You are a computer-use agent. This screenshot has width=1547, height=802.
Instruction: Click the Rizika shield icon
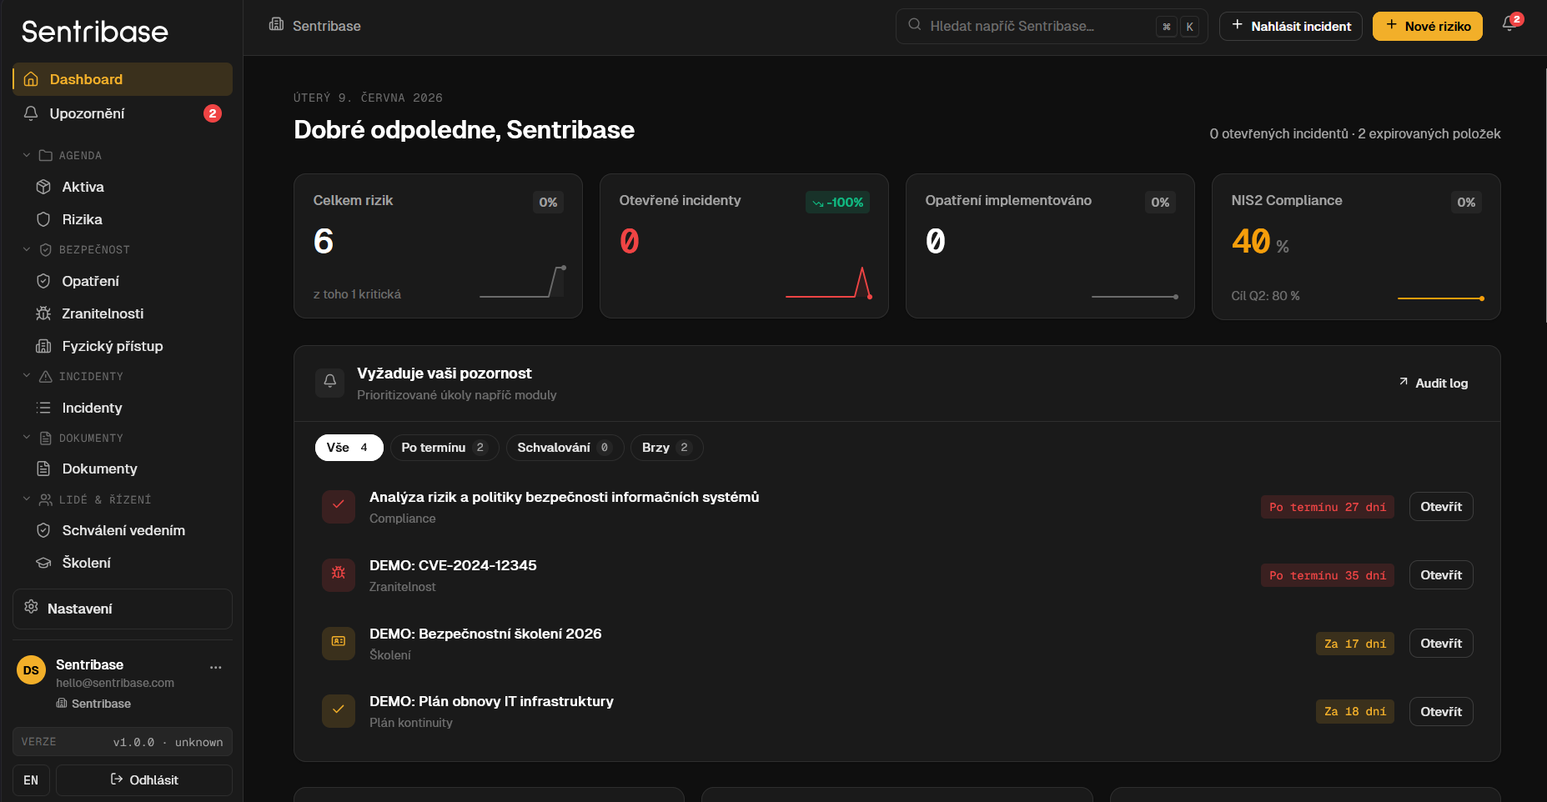[43, 219]
